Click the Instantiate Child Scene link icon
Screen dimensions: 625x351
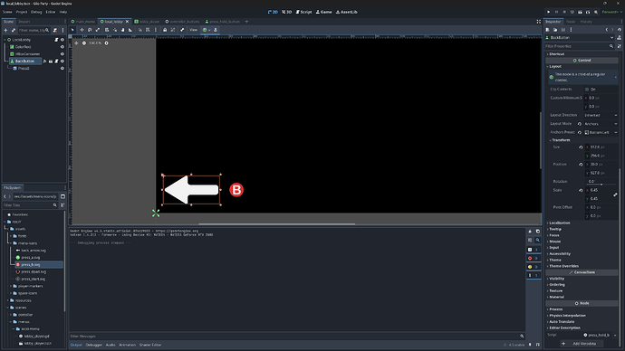(14, 30)
